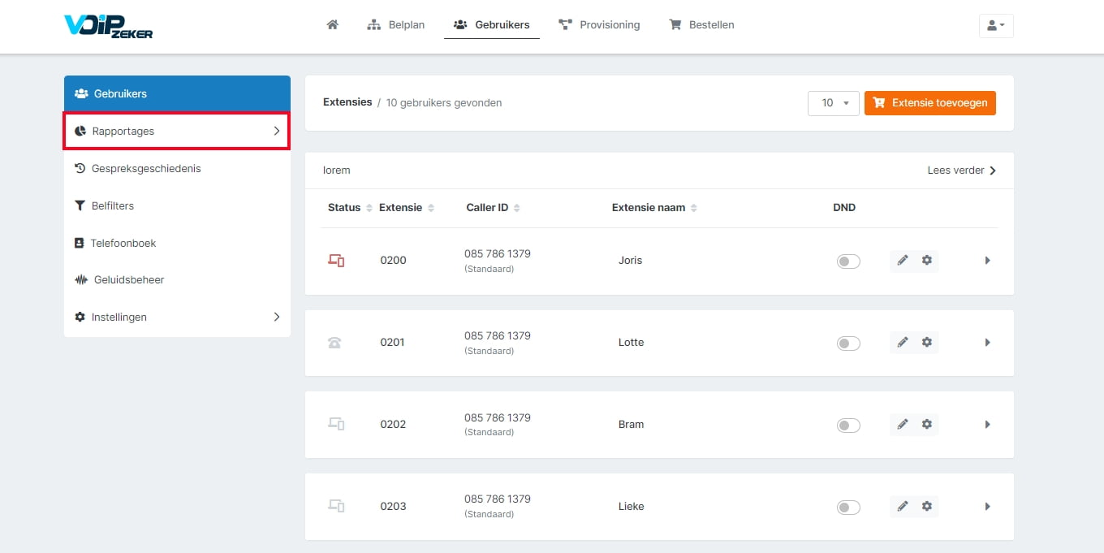Screen dimensions: 1104x553
Task: Expand the row arrow for Joris
Action: pyautogui.click(x=988, y=261)
